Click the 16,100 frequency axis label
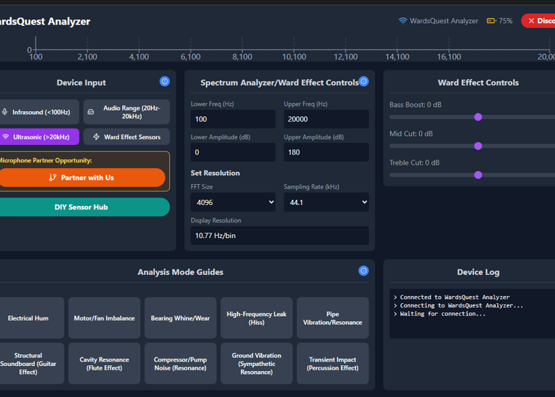 (x=449, y=57)
